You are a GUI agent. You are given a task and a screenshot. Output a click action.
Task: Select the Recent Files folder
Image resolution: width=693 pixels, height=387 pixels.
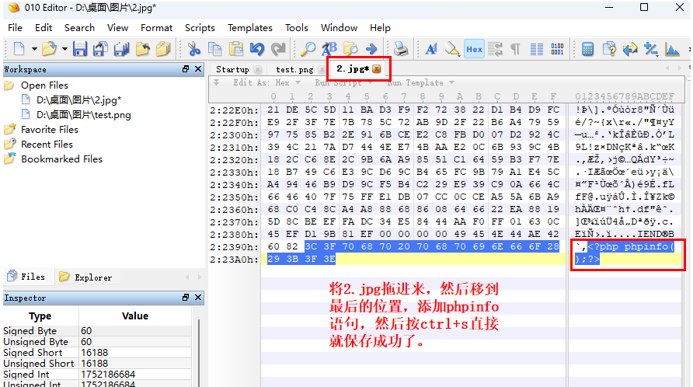pyautogui.click(x=47, y=145)
